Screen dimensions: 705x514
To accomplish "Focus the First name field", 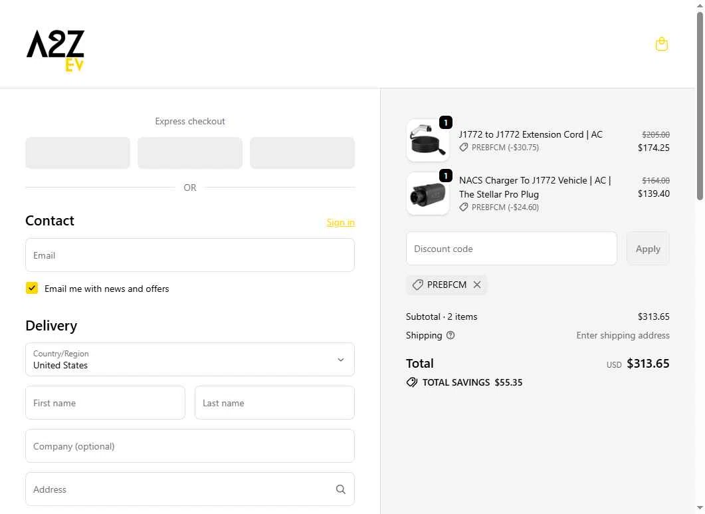I will tap(105, 403).
